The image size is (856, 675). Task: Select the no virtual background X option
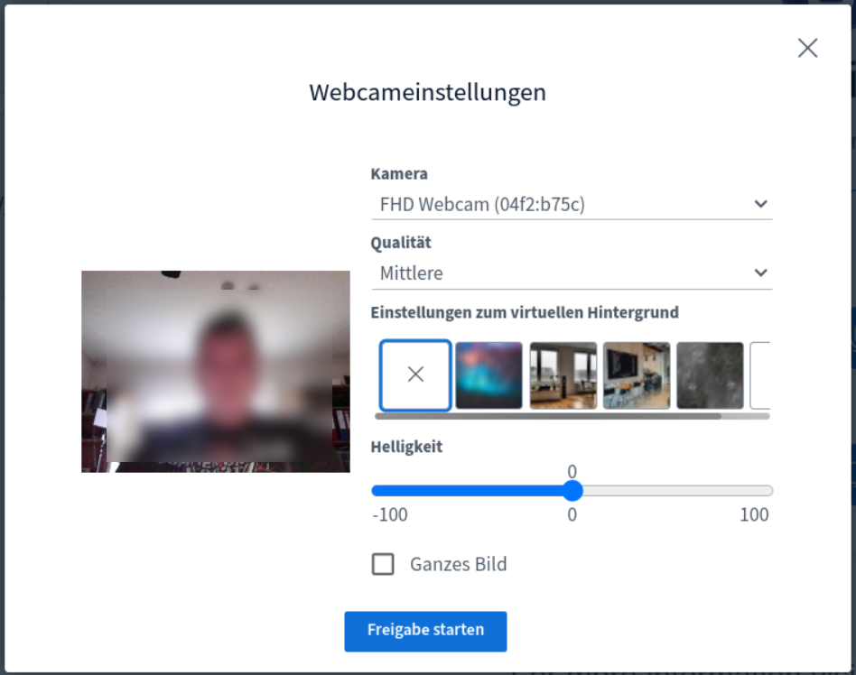pos(415,374)
